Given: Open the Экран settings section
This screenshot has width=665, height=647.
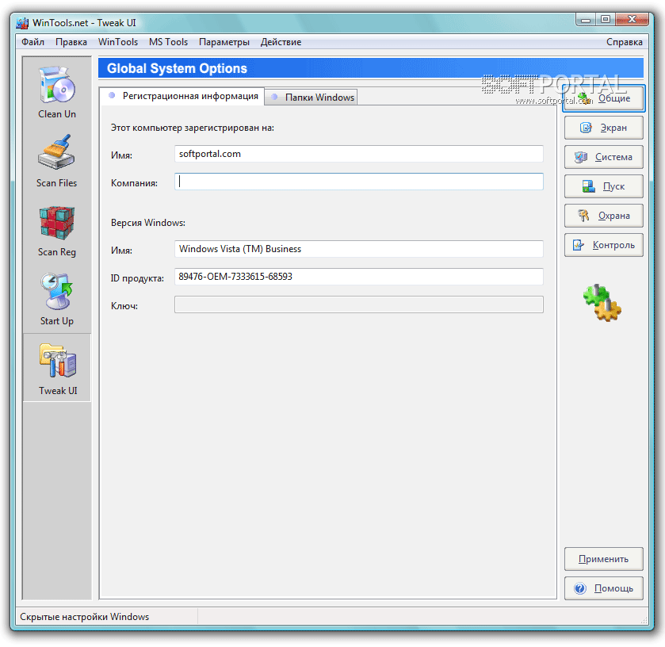Looking at the screenshot, I should [603, 128].
